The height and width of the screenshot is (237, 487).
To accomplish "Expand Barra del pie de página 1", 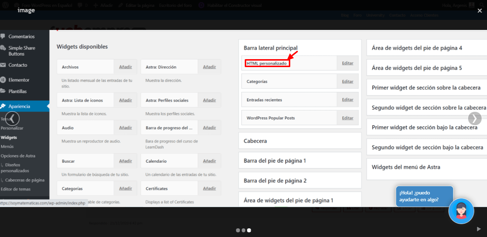I will coord(300,161).
